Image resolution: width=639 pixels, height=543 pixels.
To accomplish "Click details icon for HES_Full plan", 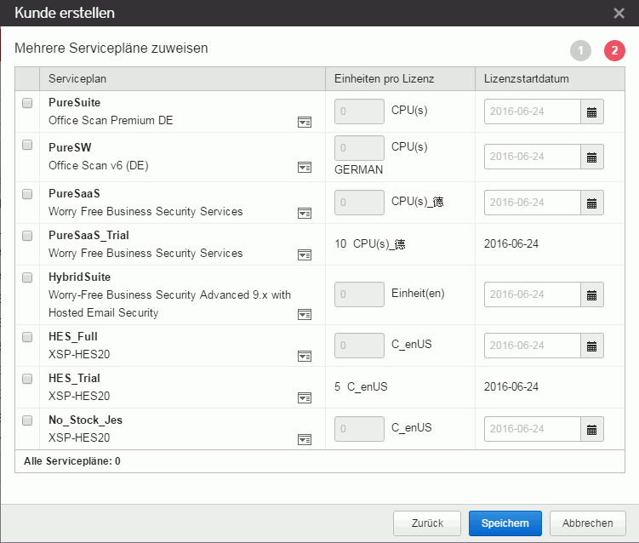I will 304,356.
